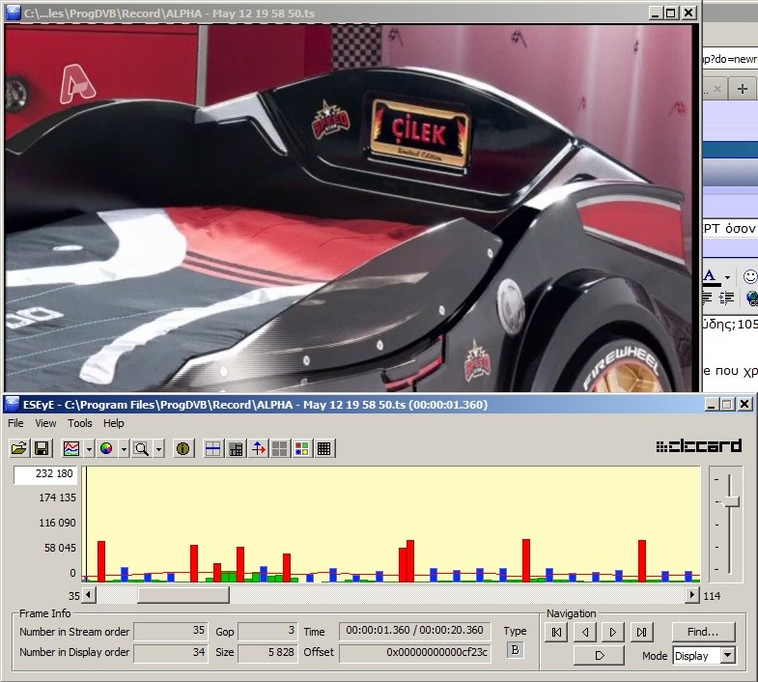This screenshot has width=758, height=682.
Task: Click the color wheel palette icon
Action: point(106,448)
